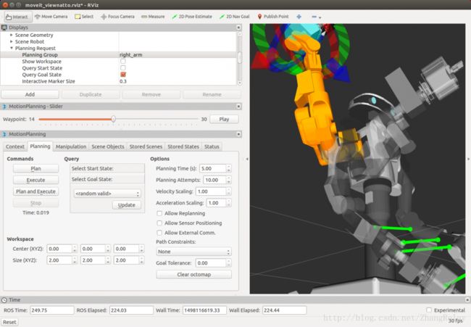Expand the Scene Robot tree item

(x=12, y=41)
